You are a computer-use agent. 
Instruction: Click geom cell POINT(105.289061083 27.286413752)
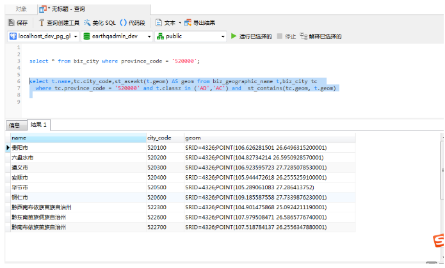(x=270, y=187)
